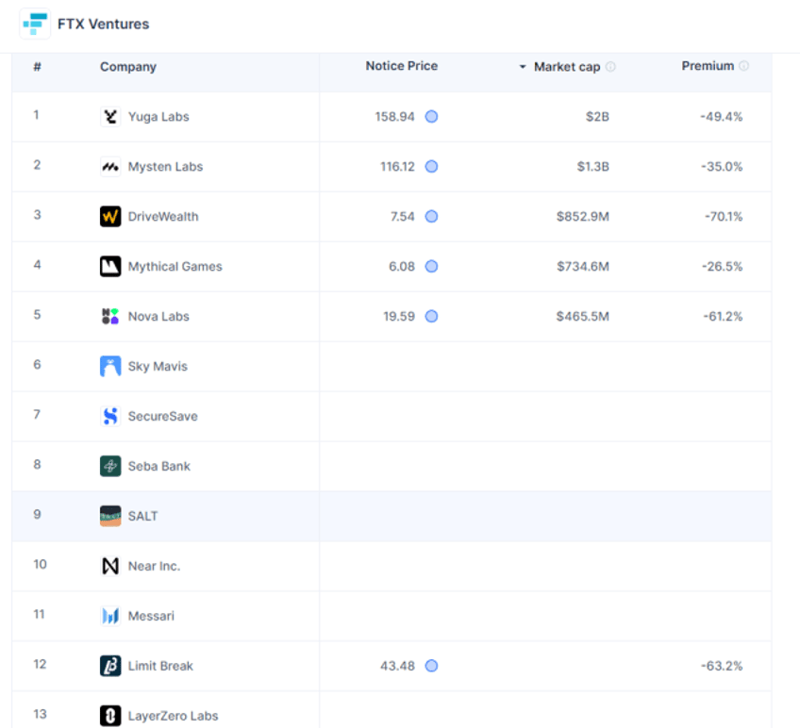Toggle the sort arrow beside Market cap
The image size is (800, 728).
(x=523, y=67)
